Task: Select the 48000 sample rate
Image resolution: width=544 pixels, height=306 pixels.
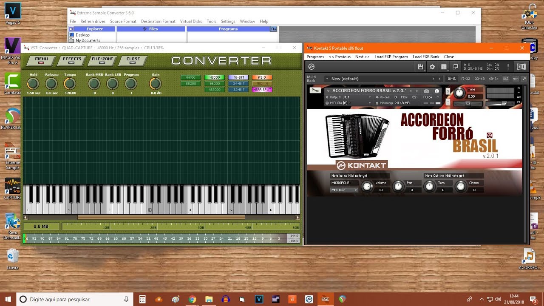Action: 214,77
